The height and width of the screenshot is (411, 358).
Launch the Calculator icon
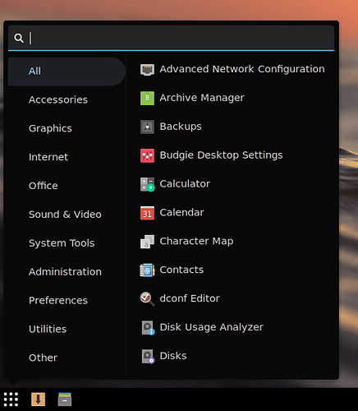(147, 184)
